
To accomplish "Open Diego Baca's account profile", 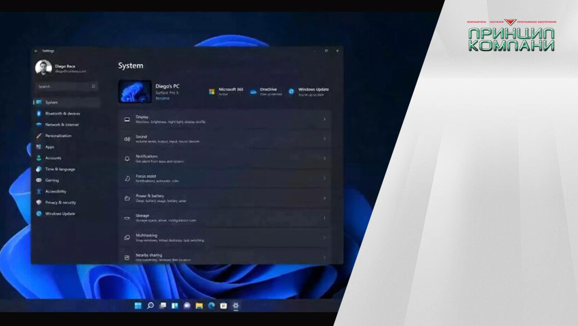I will 61,67.
